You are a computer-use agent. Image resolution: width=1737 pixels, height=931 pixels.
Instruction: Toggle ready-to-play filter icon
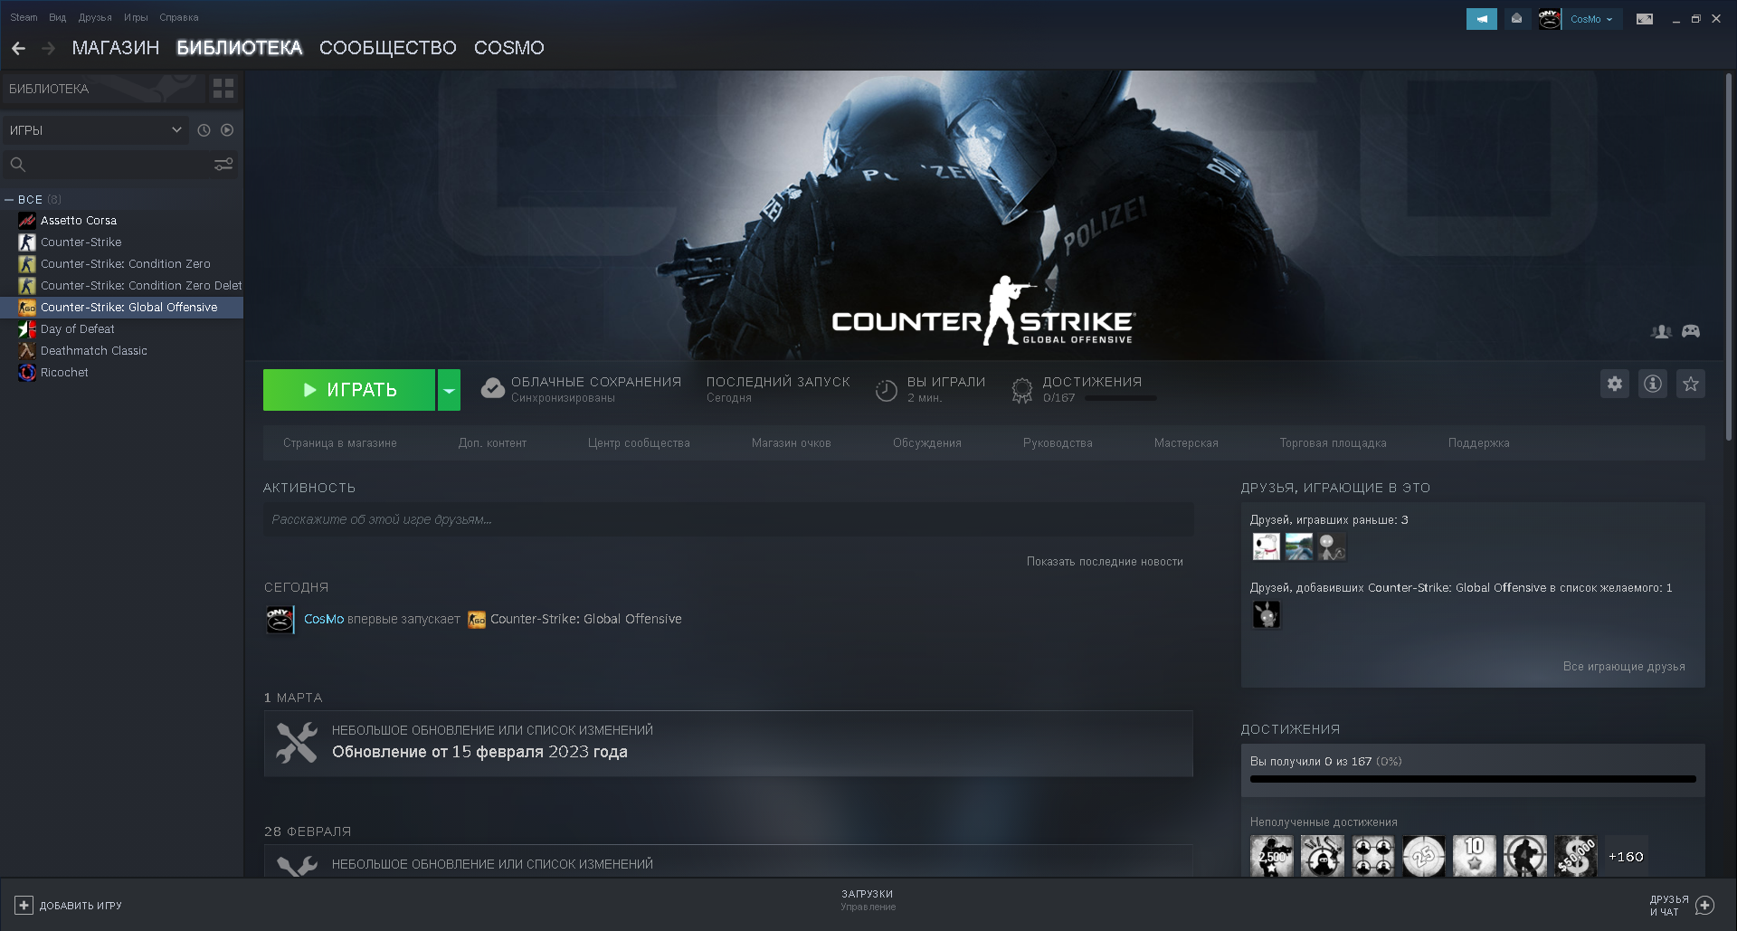[227, 130]
